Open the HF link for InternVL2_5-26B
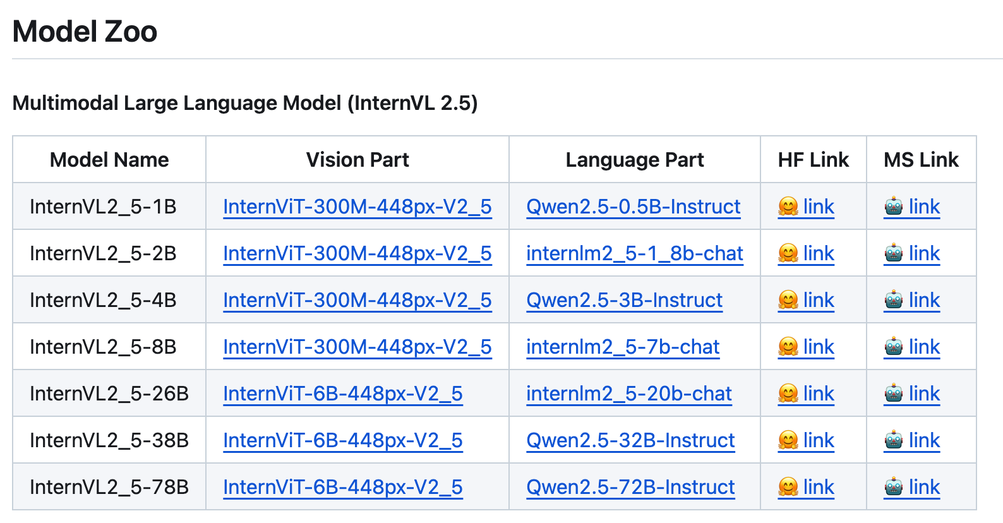 click(806, 394)
